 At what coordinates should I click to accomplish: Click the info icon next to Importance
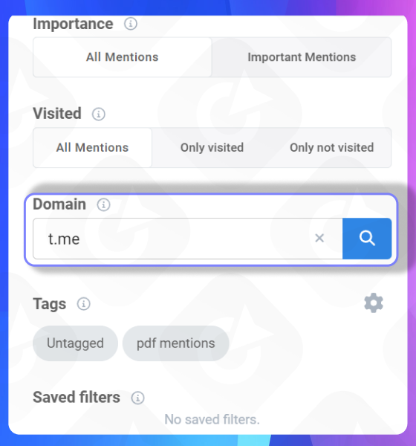tap(131, 24)
